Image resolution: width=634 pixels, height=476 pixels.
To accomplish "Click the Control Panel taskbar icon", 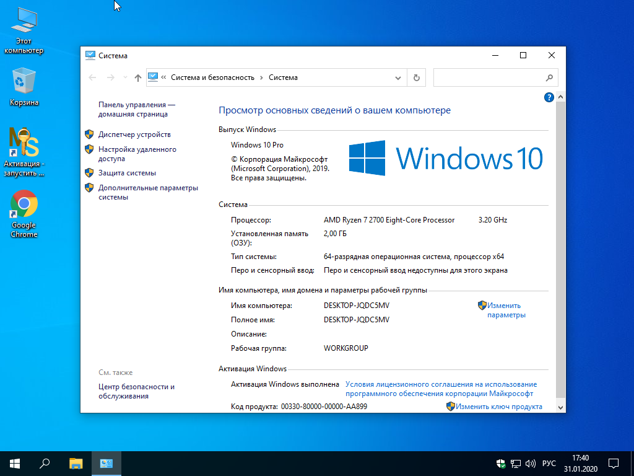I will click(x=106, y=464).
